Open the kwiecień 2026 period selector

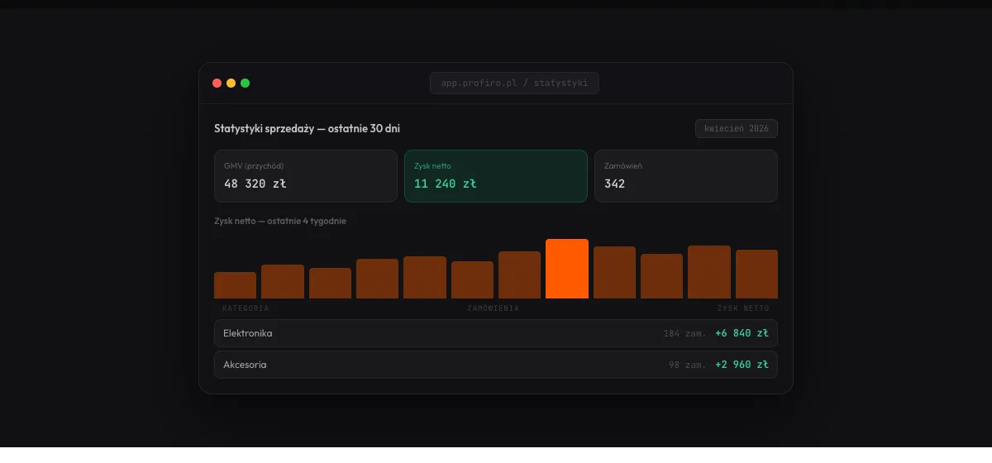pyautogui.click(x=737, y=129)
